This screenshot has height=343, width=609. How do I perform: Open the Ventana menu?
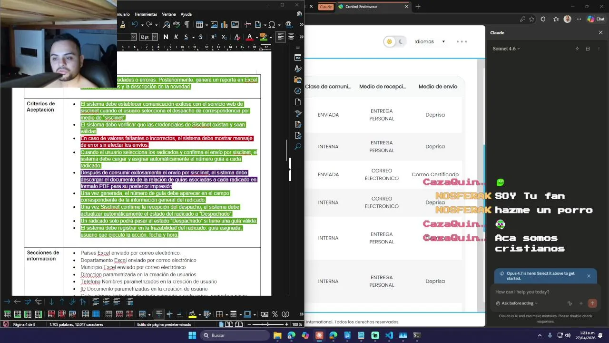point(169,14)
